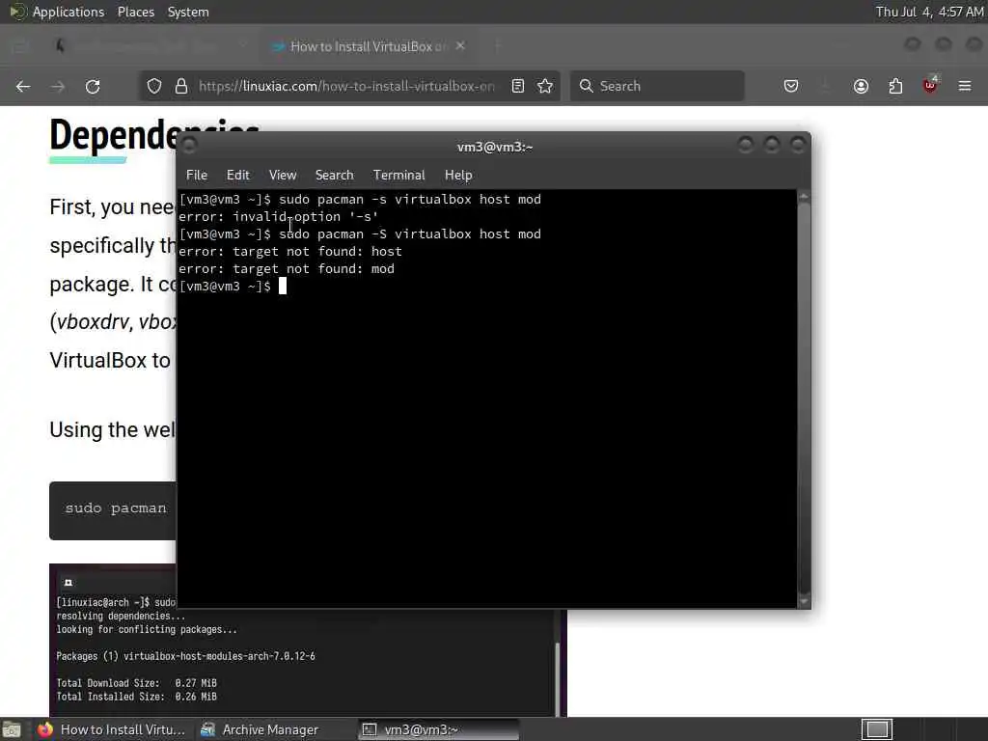
Task: Open the tracking protection shield icon
Action: (154, 86)
